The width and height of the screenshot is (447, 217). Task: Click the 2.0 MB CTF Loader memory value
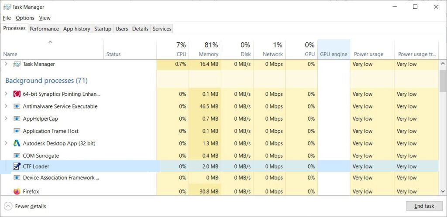[210, 166]
